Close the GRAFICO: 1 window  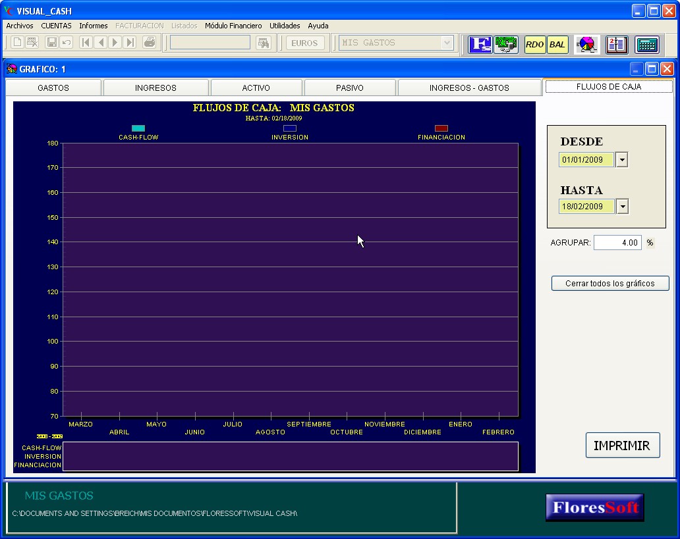667,69
